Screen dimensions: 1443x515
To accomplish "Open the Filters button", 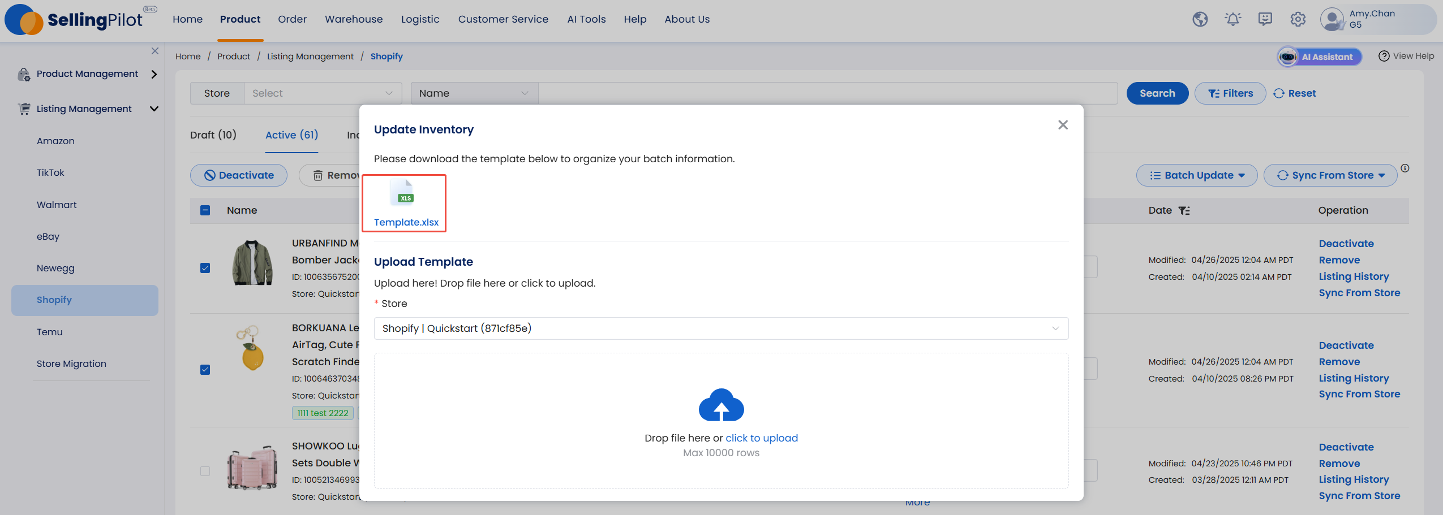I will tap(1230, 93).
